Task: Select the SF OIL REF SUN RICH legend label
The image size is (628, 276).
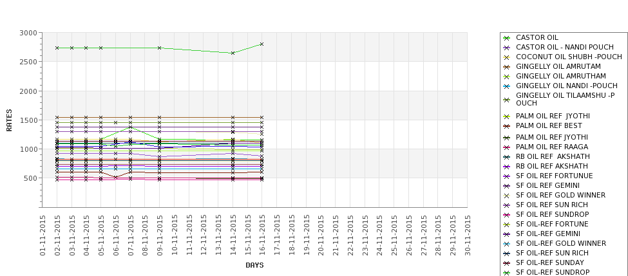Action: pyautogui.click(x=552, y=205)
